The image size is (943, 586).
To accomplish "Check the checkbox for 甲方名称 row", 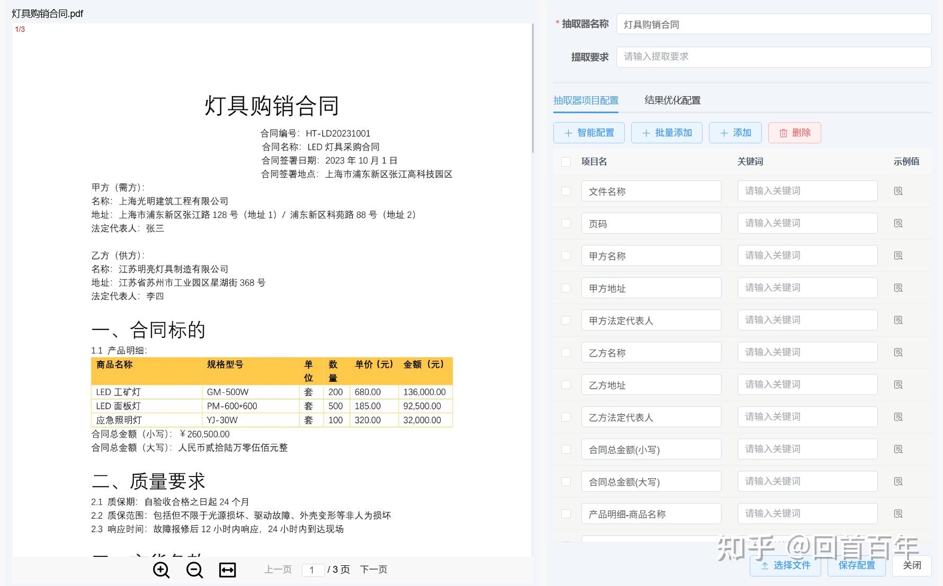I will 565,255.
